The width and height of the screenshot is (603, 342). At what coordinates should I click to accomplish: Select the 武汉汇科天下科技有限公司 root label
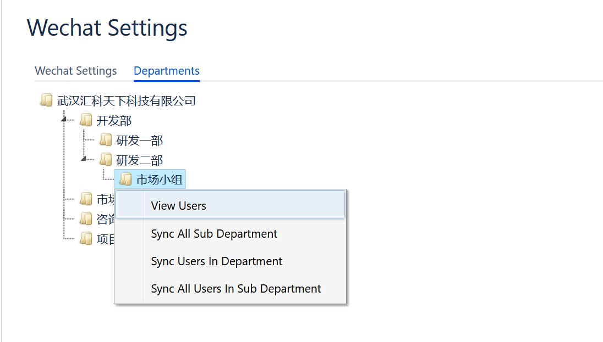(127, 101)
